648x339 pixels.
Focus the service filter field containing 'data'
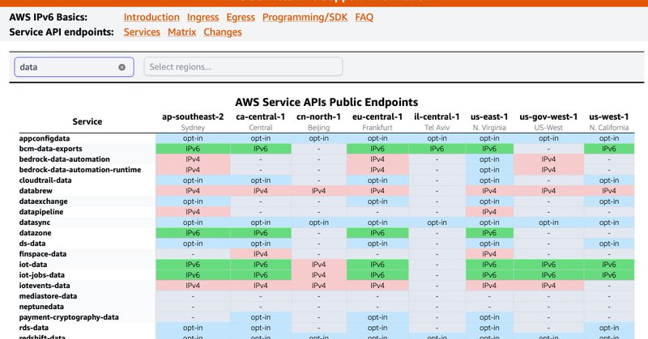pos(74,67)
